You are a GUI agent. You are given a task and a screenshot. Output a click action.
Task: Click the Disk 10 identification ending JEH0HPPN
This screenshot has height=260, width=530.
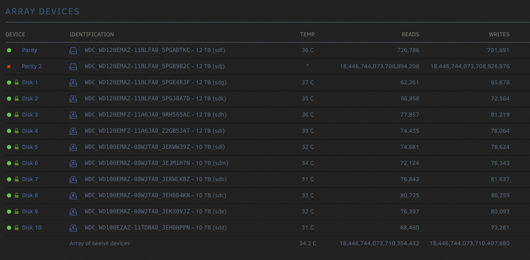tap(155, 228)
